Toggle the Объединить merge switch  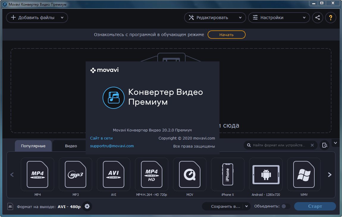285,206
